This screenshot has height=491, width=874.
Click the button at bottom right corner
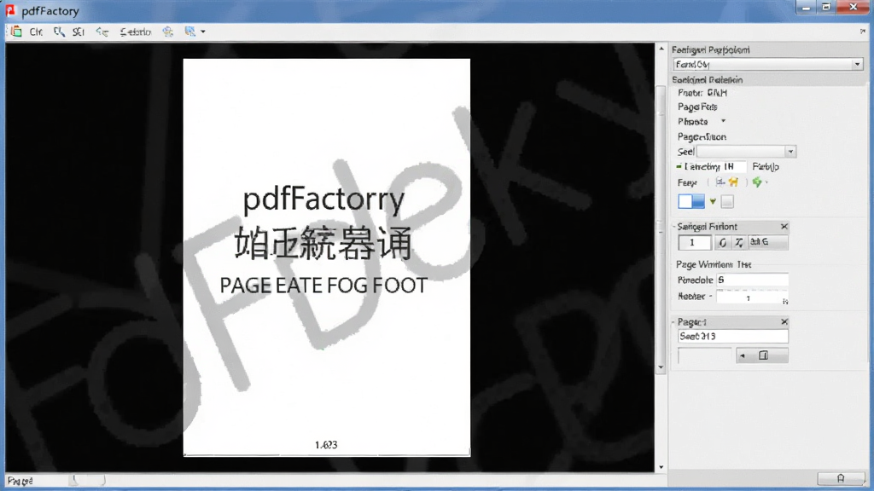840,478
